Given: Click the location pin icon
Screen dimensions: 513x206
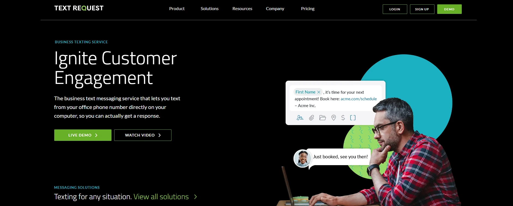Looking at the screenshot, I should coord(334,118).
